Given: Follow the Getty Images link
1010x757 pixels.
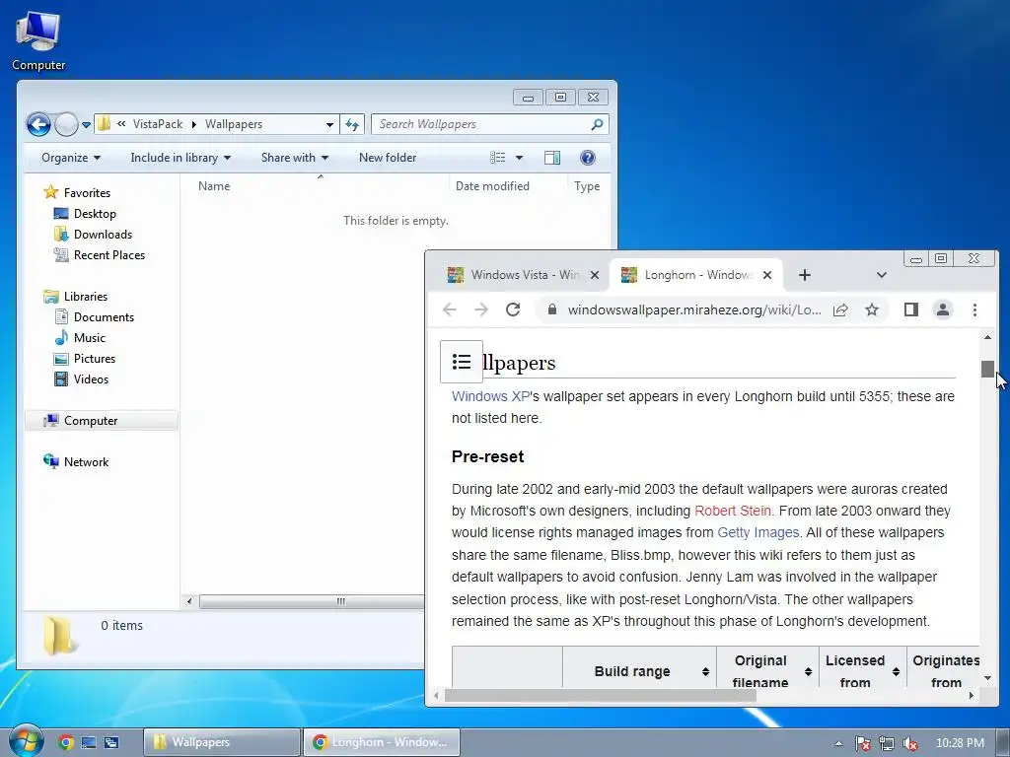Looking at the screenshot, I should tap(758, 533).
